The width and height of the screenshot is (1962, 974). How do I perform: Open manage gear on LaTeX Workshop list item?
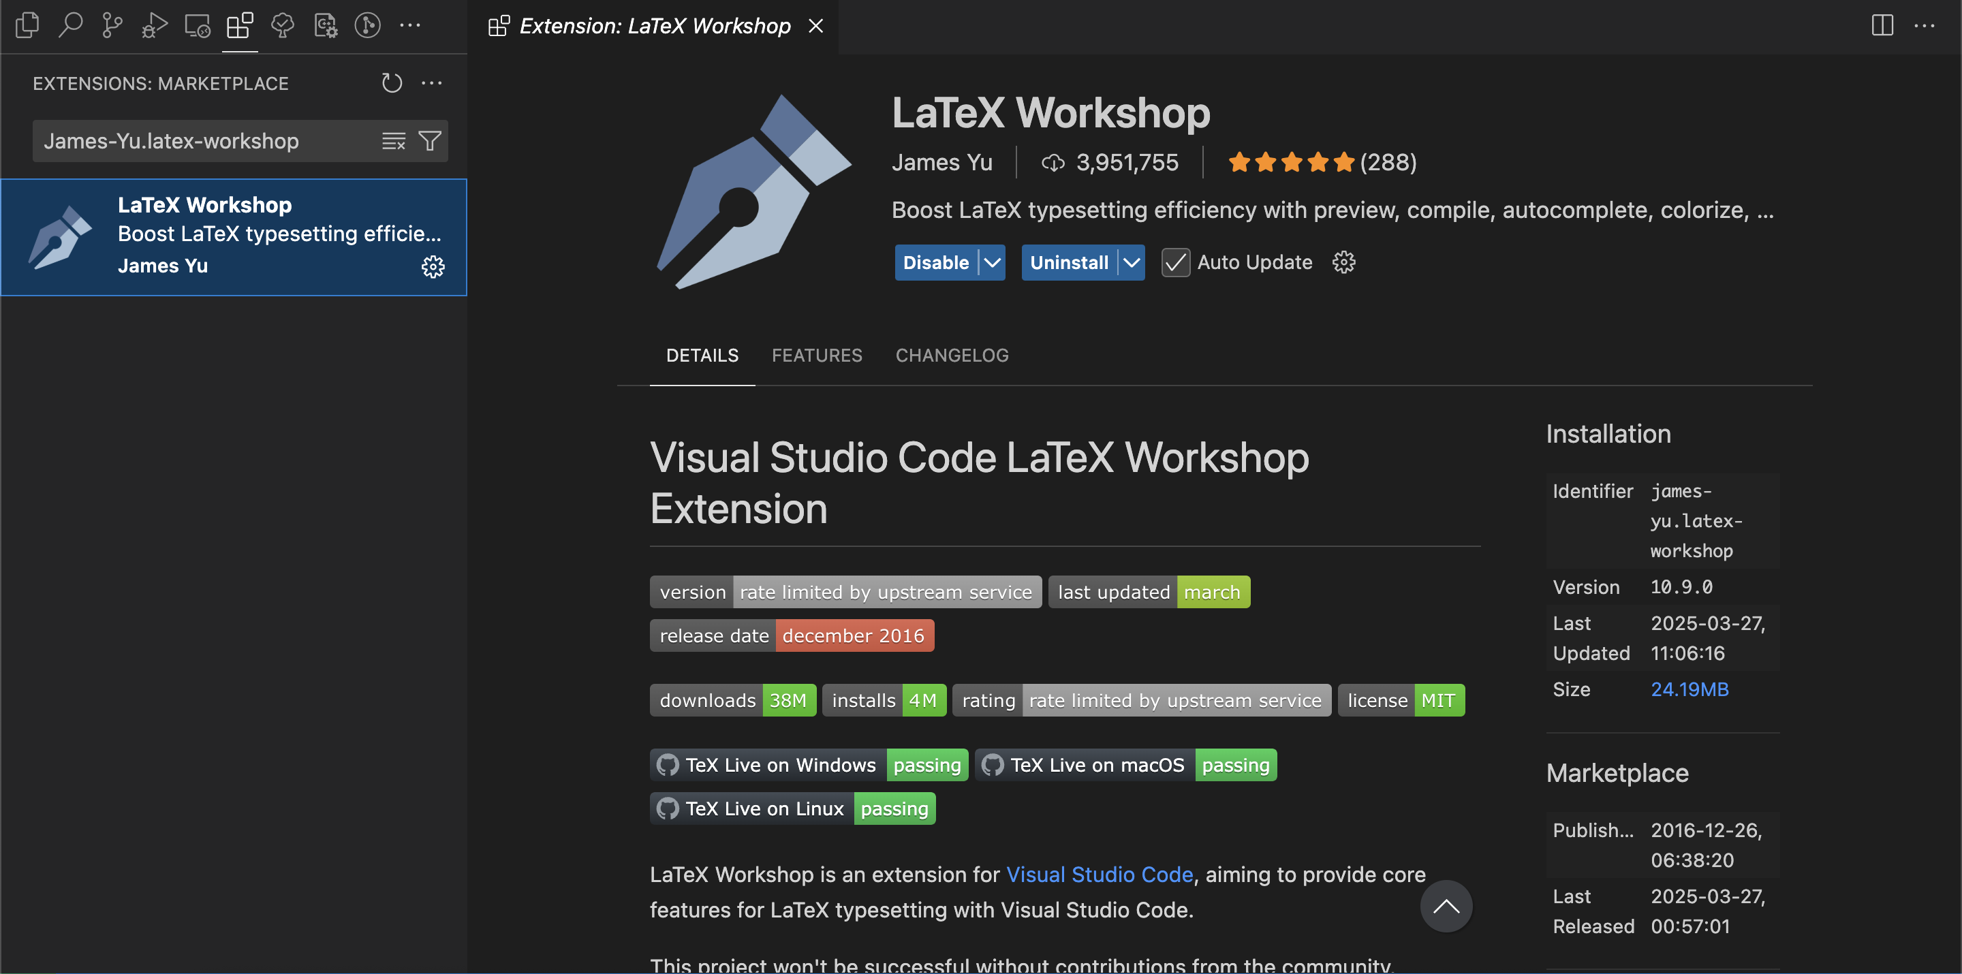(x=433, y=266)
